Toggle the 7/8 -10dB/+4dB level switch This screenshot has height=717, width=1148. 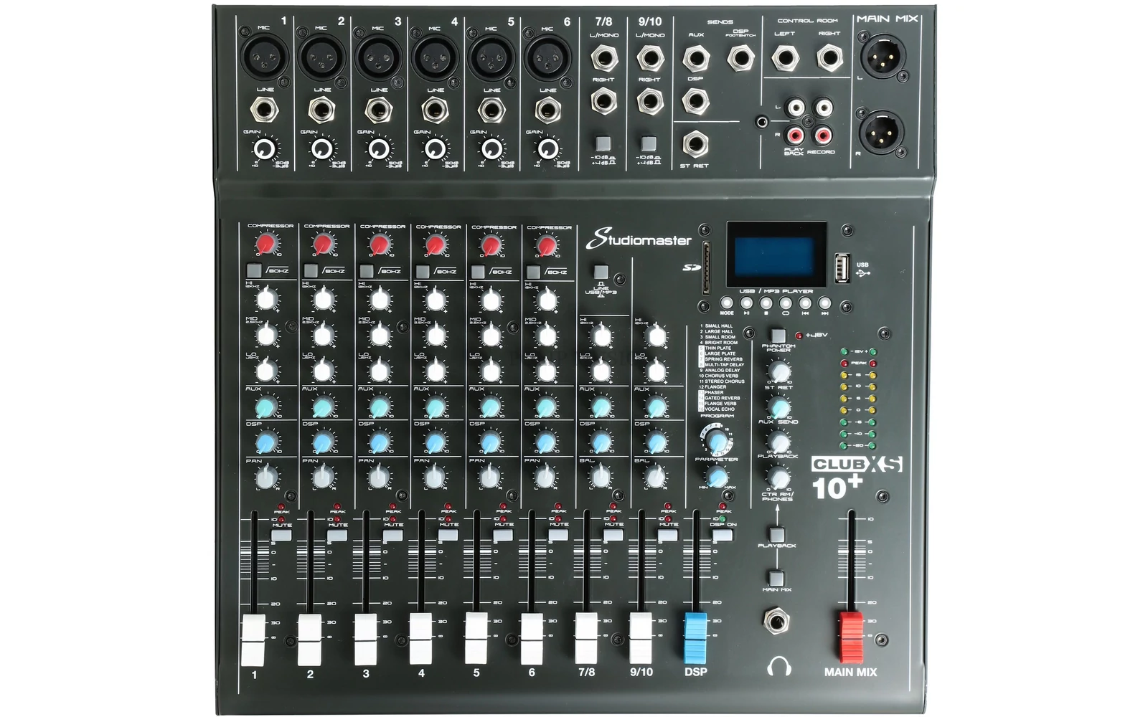point(603,143)
